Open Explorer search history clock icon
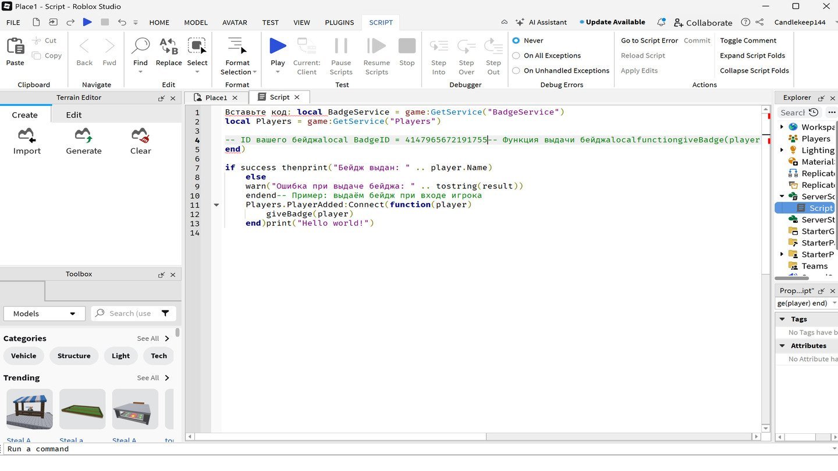 [x=814, y=112]
